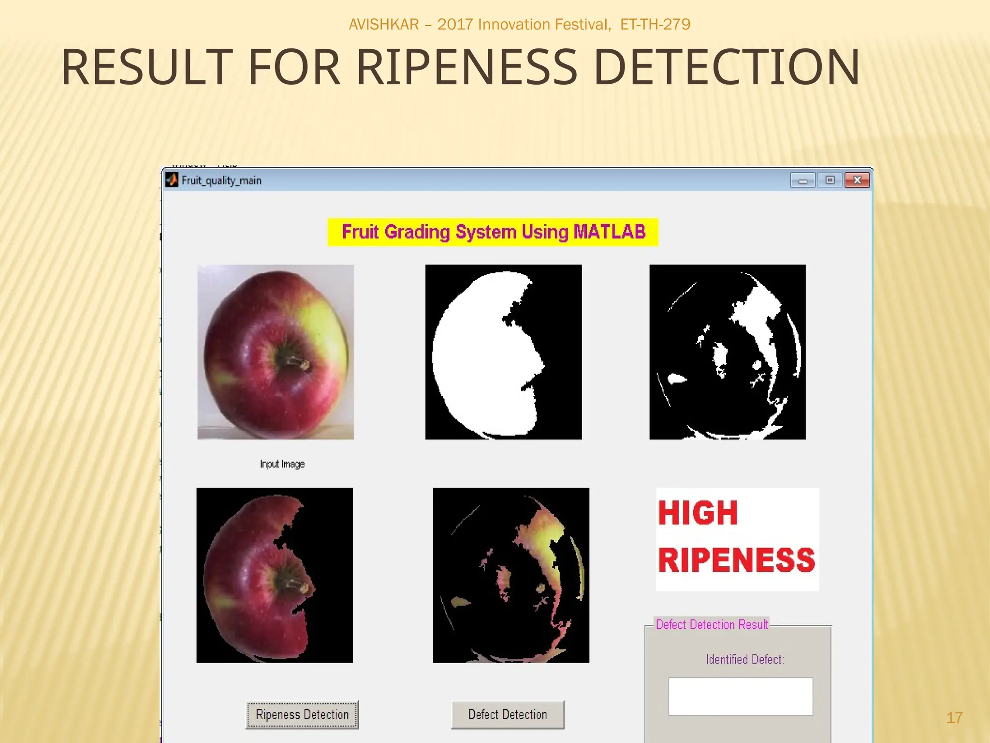
Task: Click the HIGH RIPENESS result box
Action: [737, 539]
